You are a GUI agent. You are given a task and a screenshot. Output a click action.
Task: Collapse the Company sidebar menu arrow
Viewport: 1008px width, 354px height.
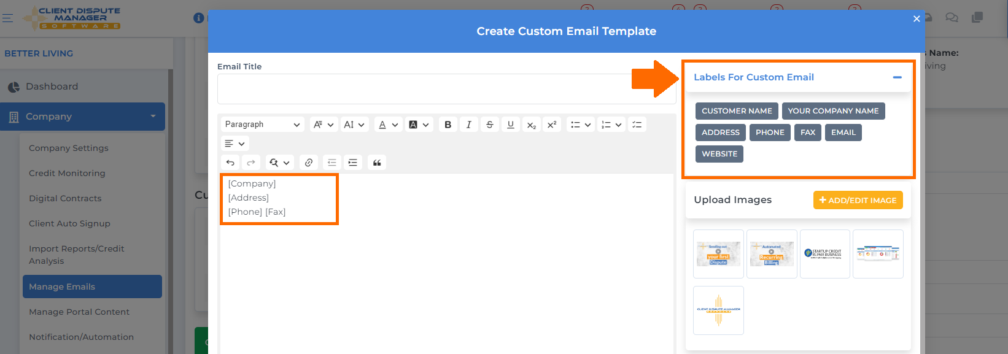tap(153, 116)
